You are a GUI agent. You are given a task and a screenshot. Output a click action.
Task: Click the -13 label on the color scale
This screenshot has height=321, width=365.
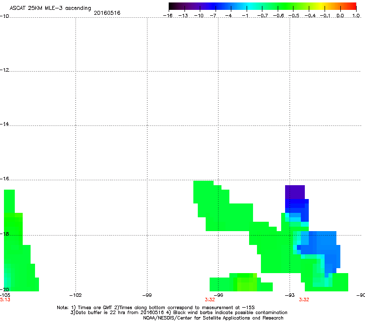[x=183, y=16]
